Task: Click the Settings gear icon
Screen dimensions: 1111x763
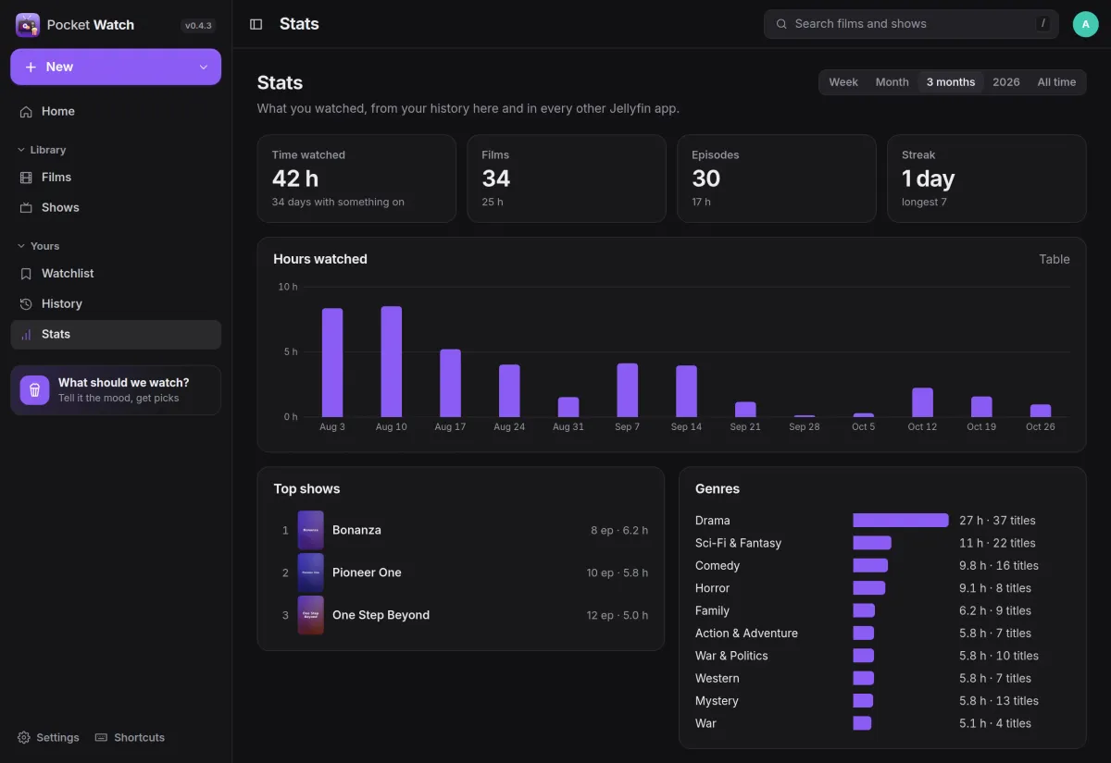Action: pos(24,737)
